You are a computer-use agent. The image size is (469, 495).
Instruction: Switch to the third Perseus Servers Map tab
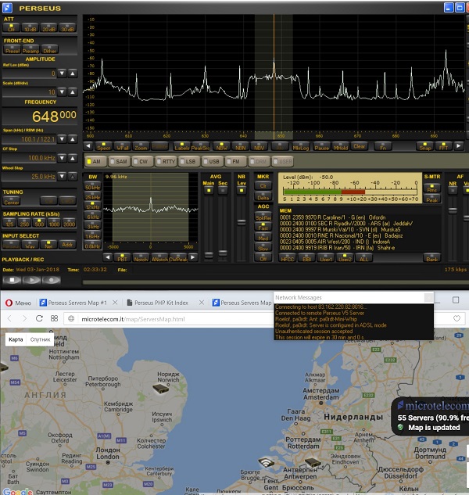coord(242,303)
